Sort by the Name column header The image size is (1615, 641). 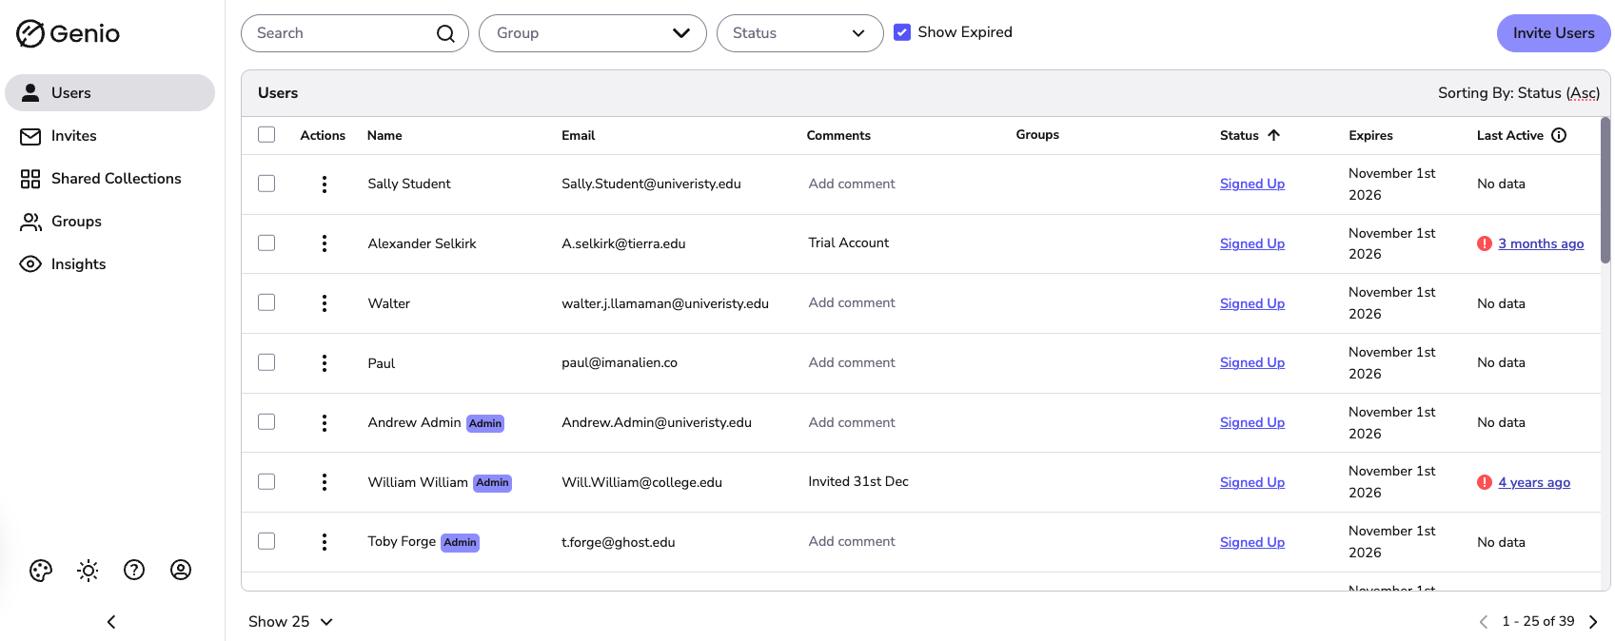tap(384, 136)
